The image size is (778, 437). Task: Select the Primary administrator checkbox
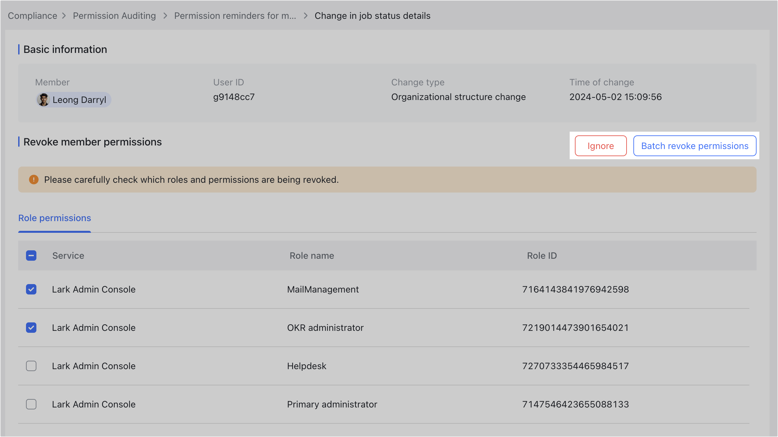coord(31,404)
